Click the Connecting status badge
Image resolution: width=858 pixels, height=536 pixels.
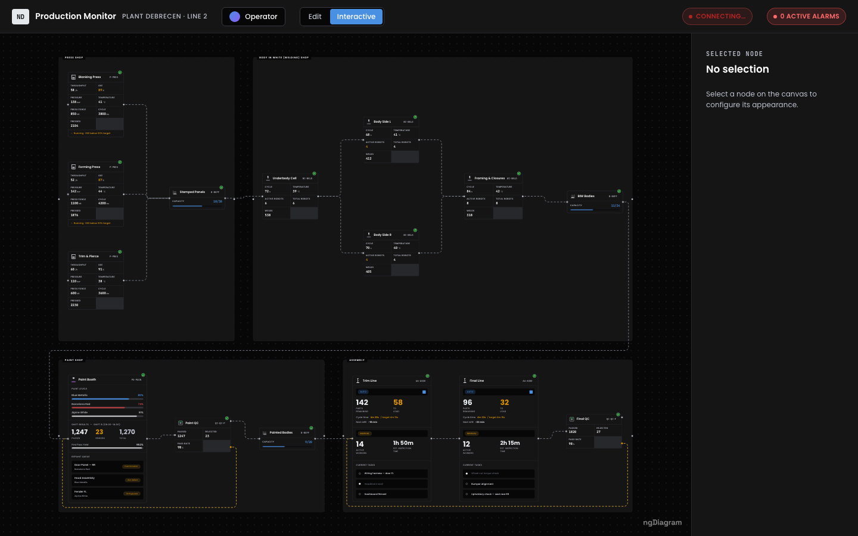[717, 17]
